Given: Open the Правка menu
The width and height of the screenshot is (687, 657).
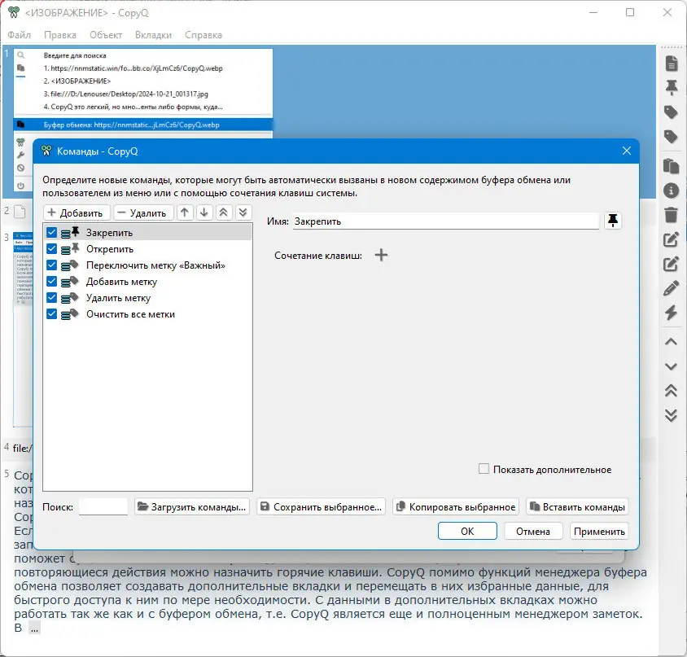Looking at the screenshot, I should (60, 35).
